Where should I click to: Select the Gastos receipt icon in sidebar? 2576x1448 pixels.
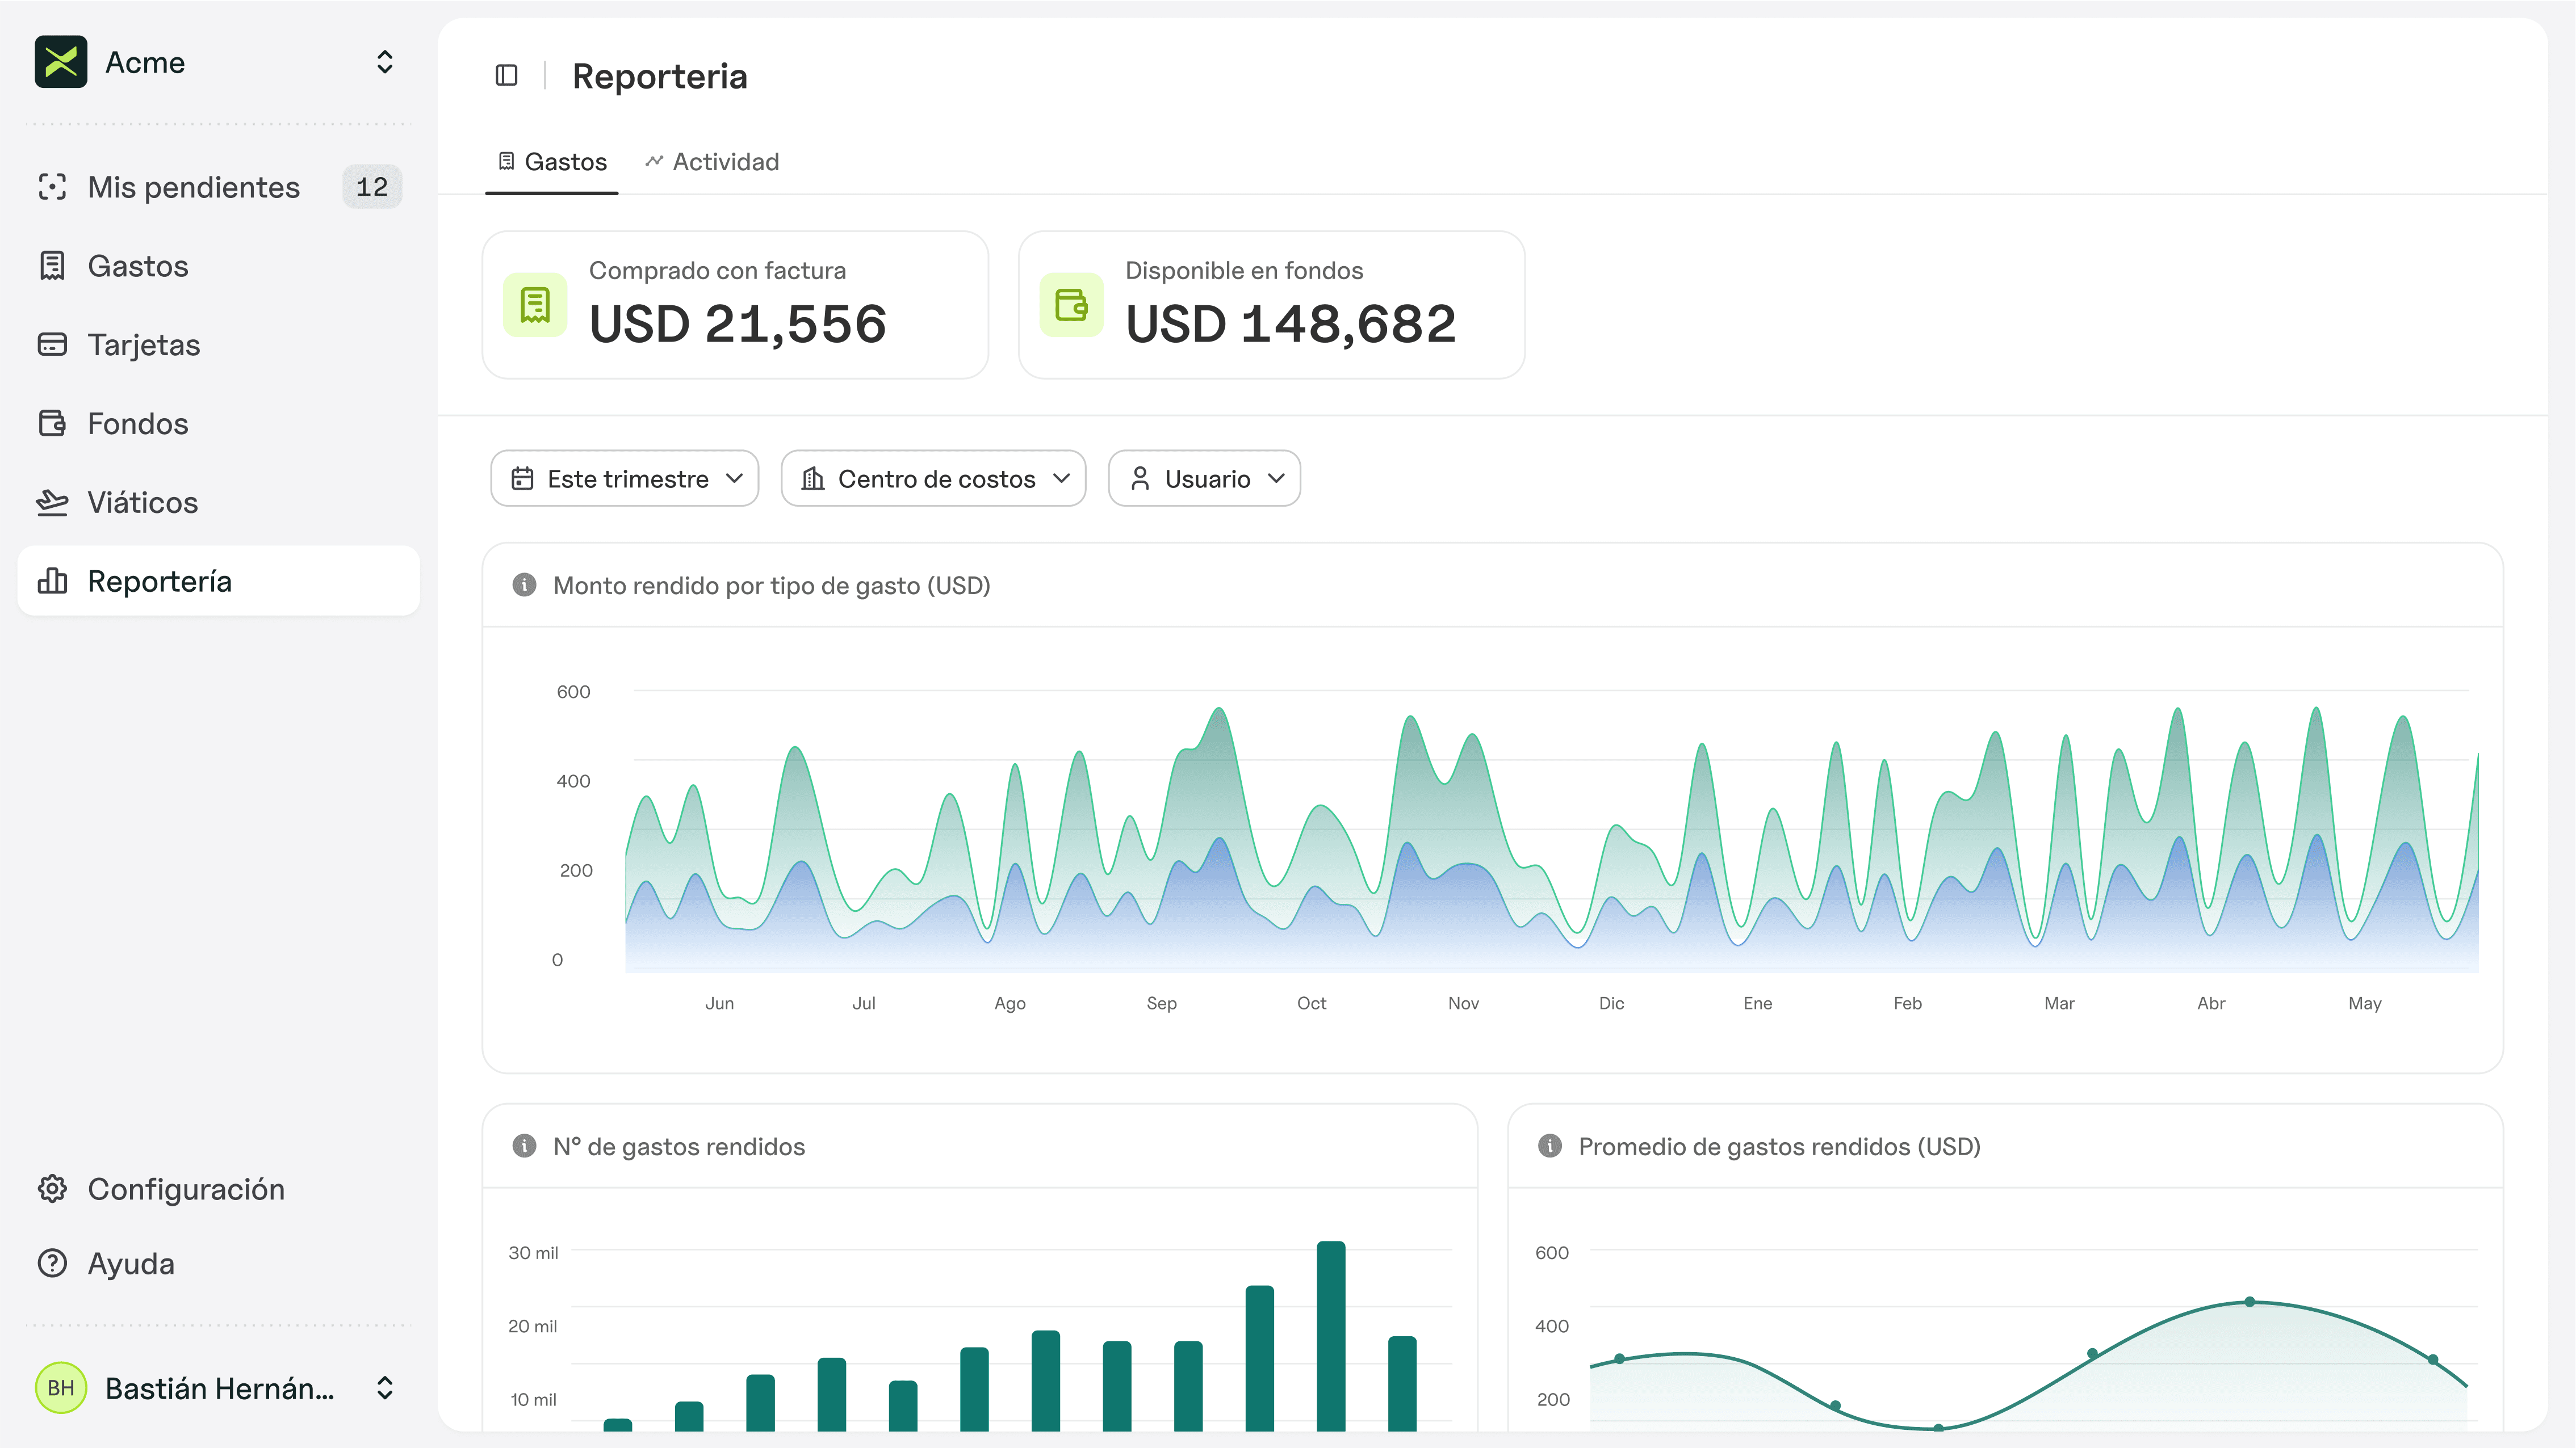tap(53, 265)
